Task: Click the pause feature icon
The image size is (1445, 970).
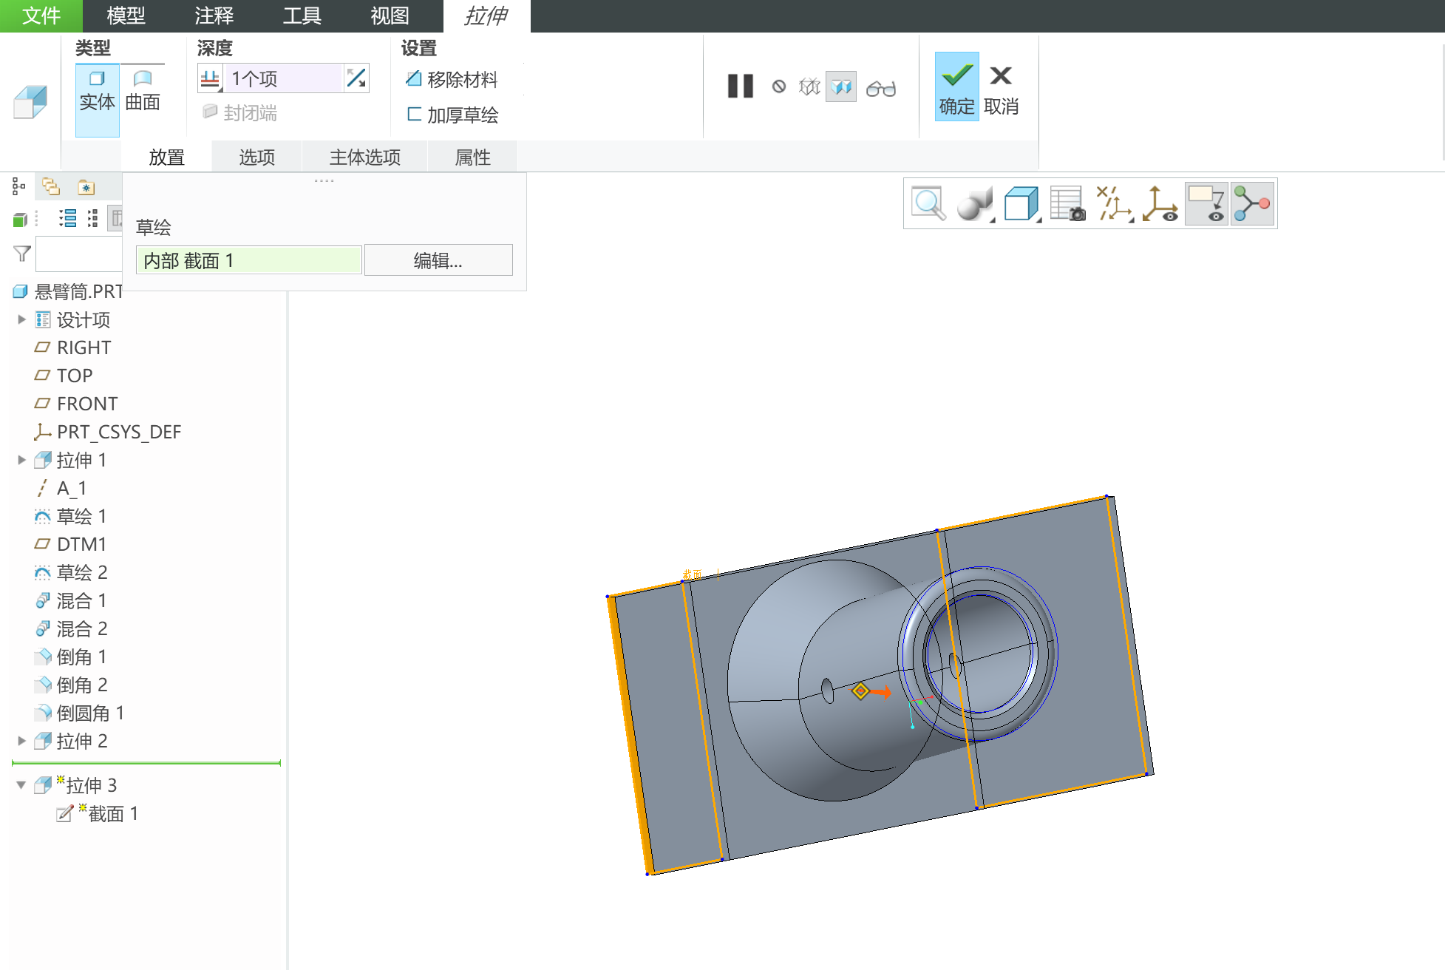Action: tap(740, 87)
